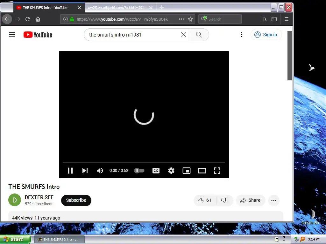Screen dimensions: 326x244
Task: Bookmark this page with star
Action: (x=190, y=19)
